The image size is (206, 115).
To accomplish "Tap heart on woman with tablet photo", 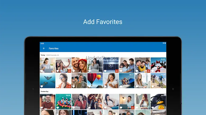I will (42, 71).
